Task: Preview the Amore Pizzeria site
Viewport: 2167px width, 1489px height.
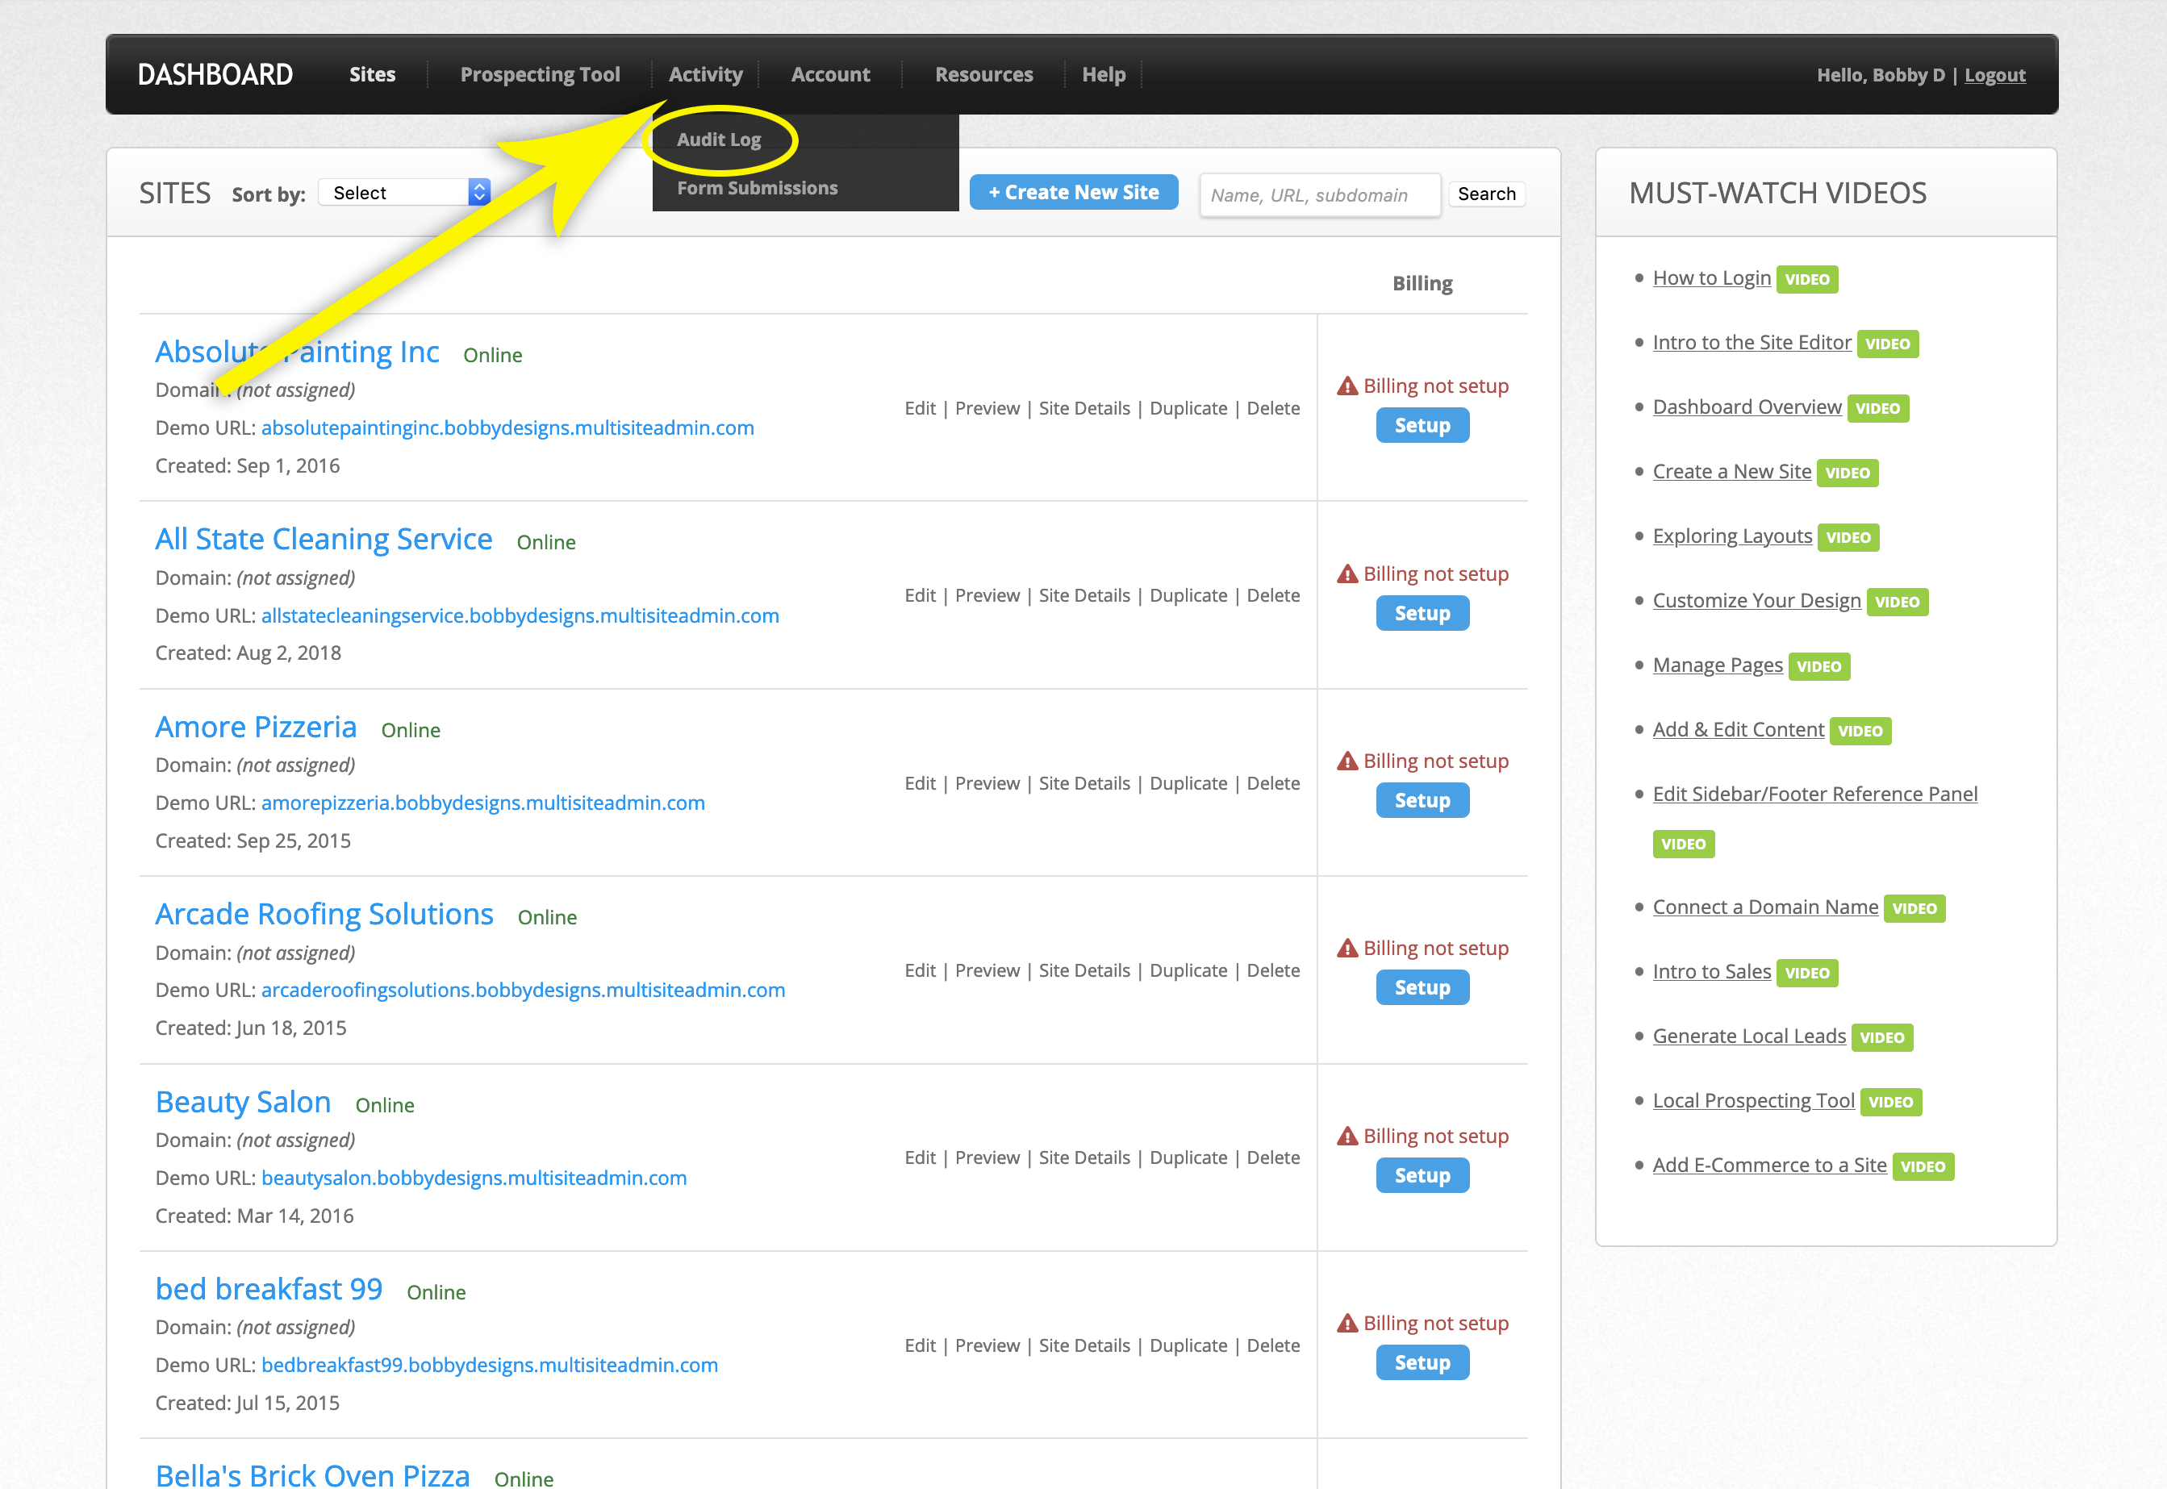Action: point(987,784)
